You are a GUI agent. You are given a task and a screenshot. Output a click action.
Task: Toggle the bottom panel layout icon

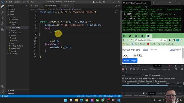[x=97, y=2]
